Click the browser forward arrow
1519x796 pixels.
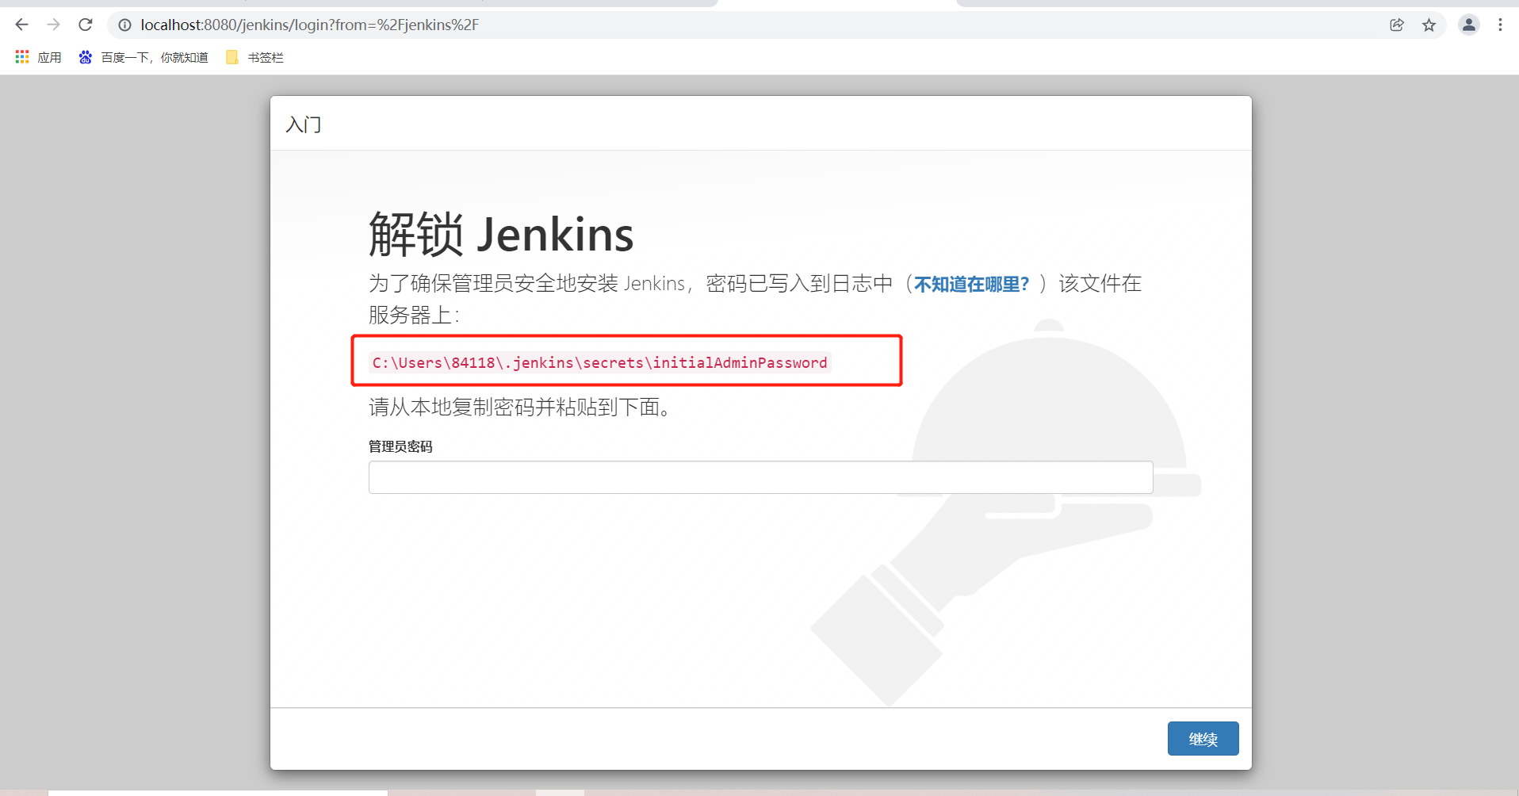pyautogui.click(x=53, y=25)
